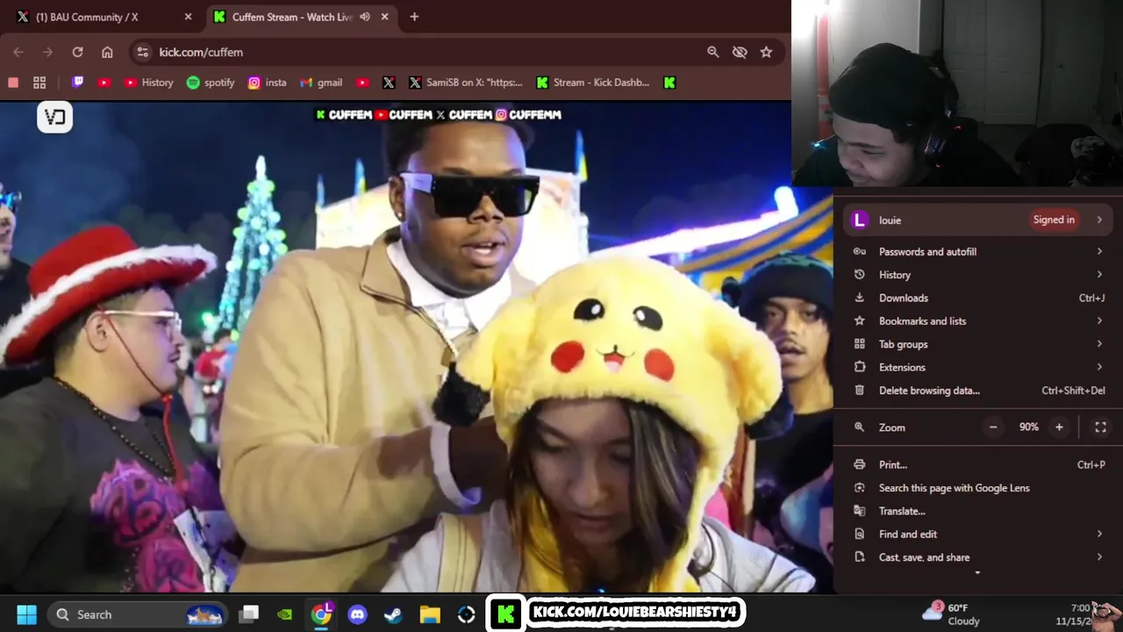Open Task View on the taskbar
The width and height of the screenshot is (1123, 632).
[250, 614]
